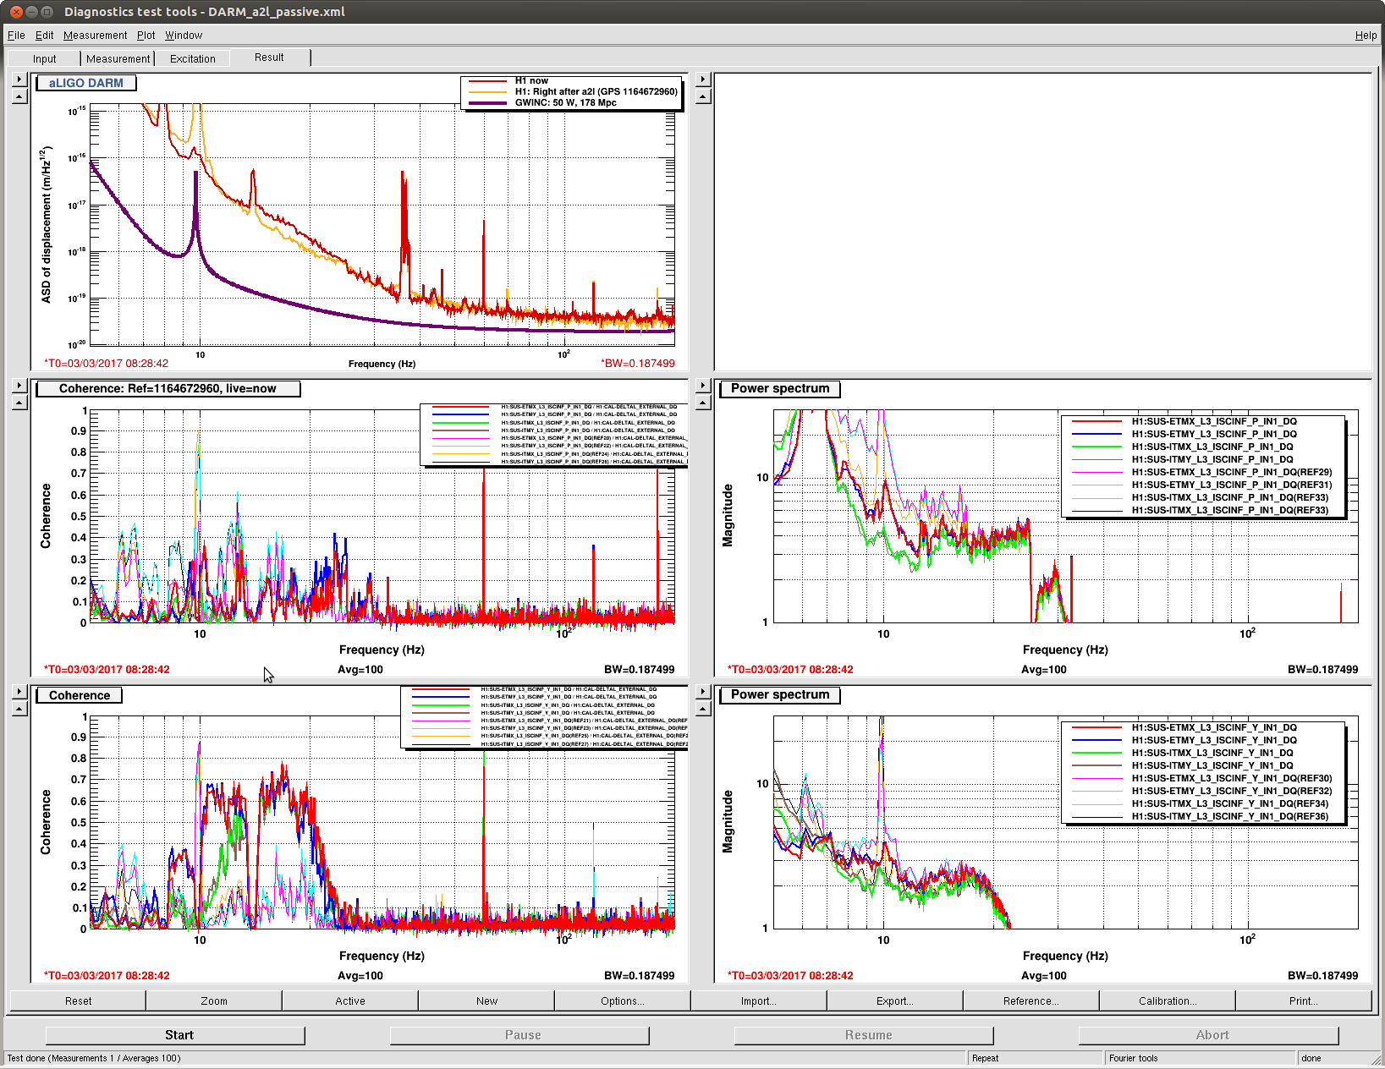Image resolution: width=1385 pixels, height=1069 pixels.
Task: Expand options panel beside aLIGO DARM plot
Action: click(19, 79)
